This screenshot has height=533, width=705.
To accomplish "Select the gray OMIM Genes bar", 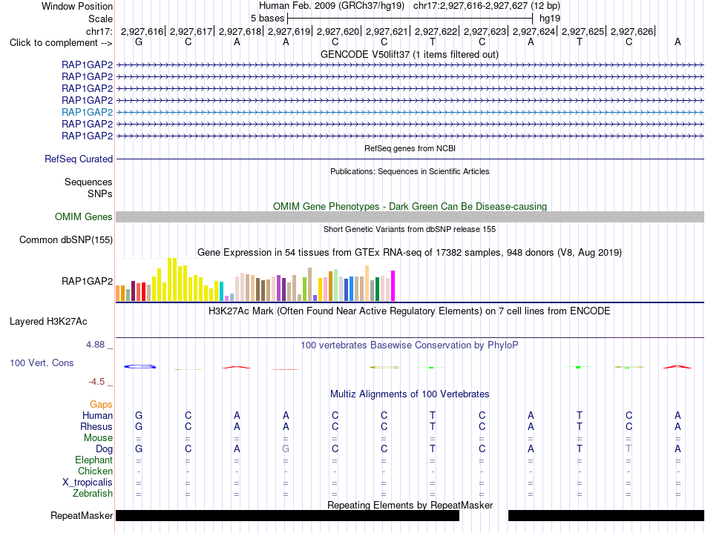I will (410, 217).
